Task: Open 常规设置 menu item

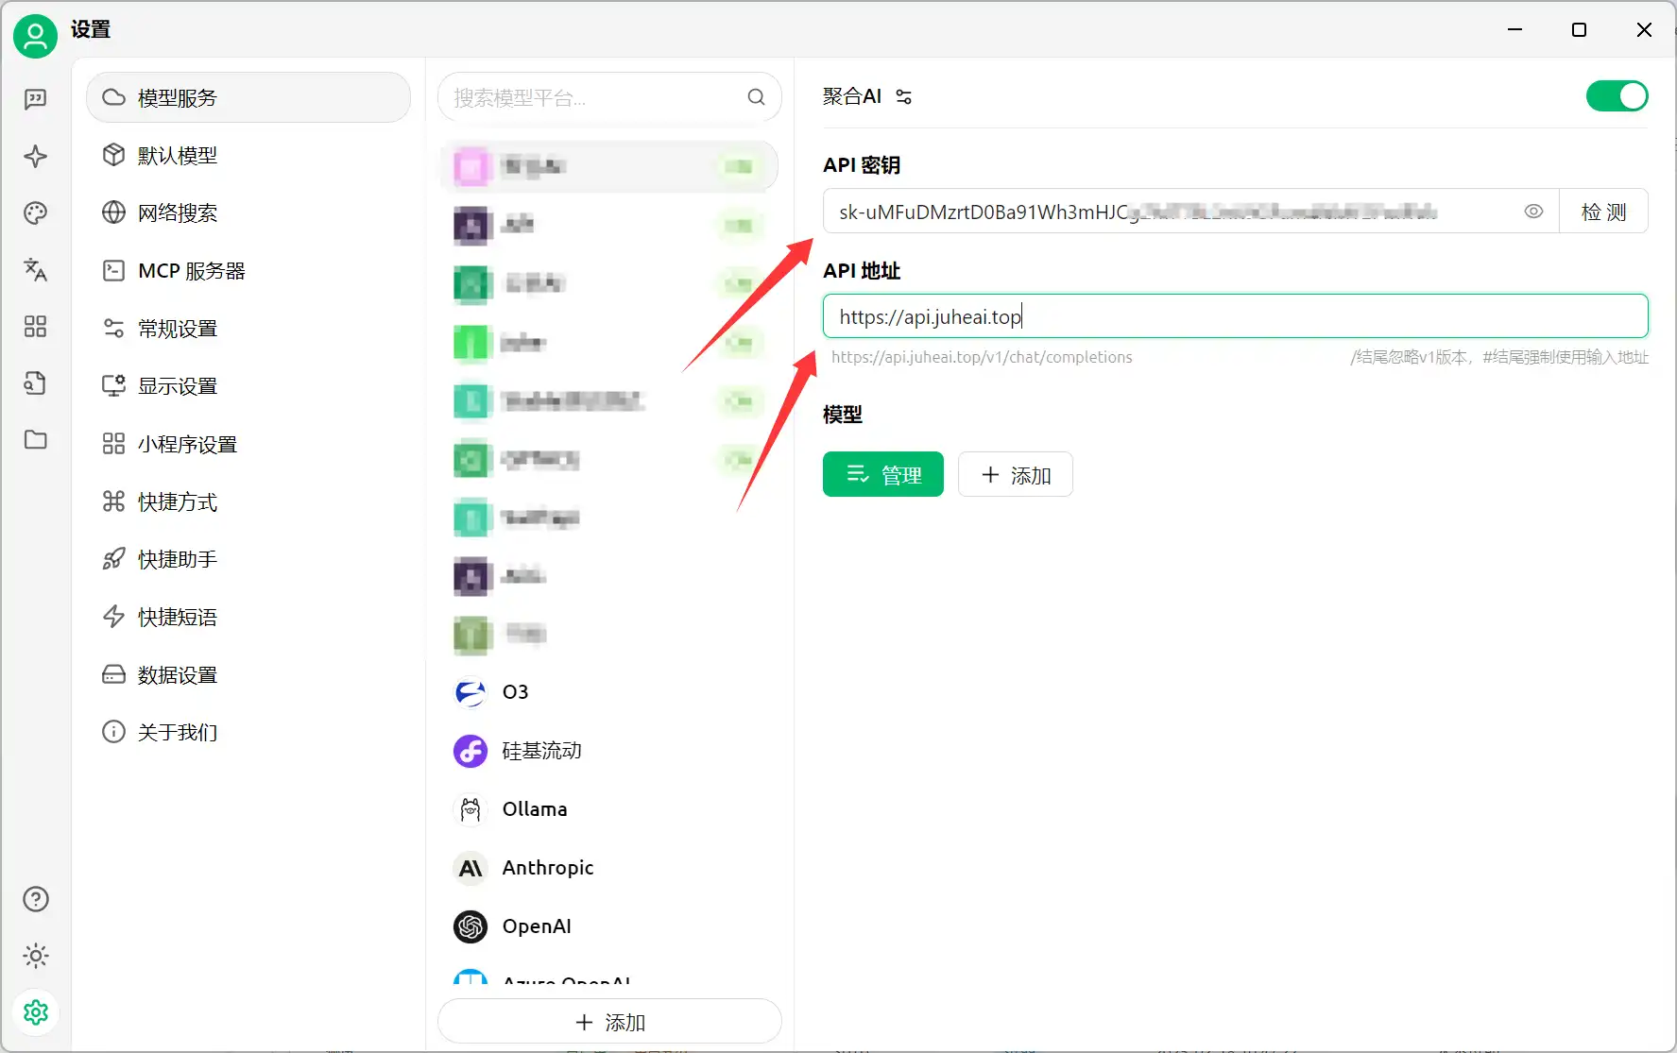Action: [248, 329]
